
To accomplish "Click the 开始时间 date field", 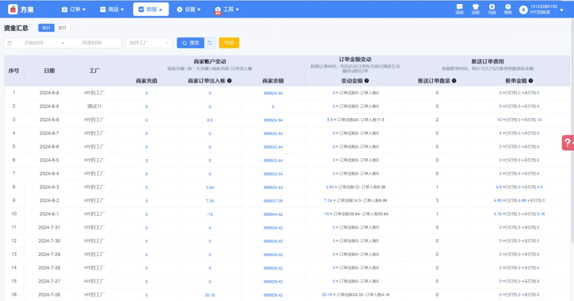I will click(x=34, y=43).
